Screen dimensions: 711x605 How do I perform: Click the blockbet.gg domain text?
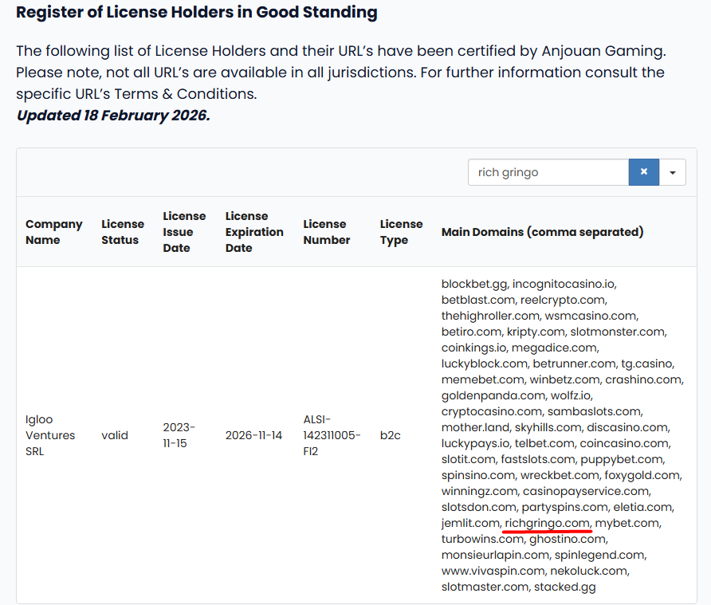coord(474,284)
